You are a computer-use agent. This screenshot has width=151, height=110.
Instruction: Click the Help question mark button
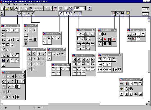click(89, 9)
